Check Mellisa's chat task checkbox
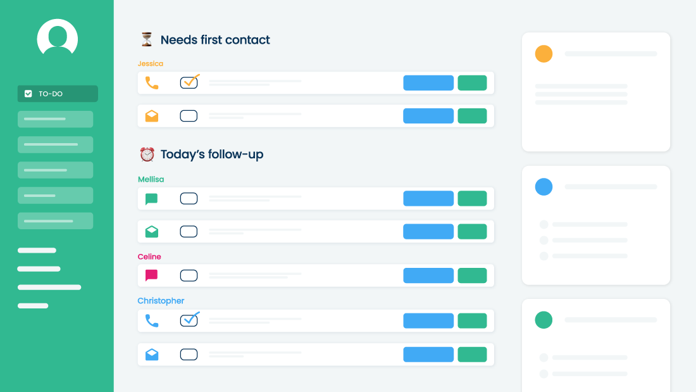Viewport: 696px width, 392px height. (x=189, y=199)
